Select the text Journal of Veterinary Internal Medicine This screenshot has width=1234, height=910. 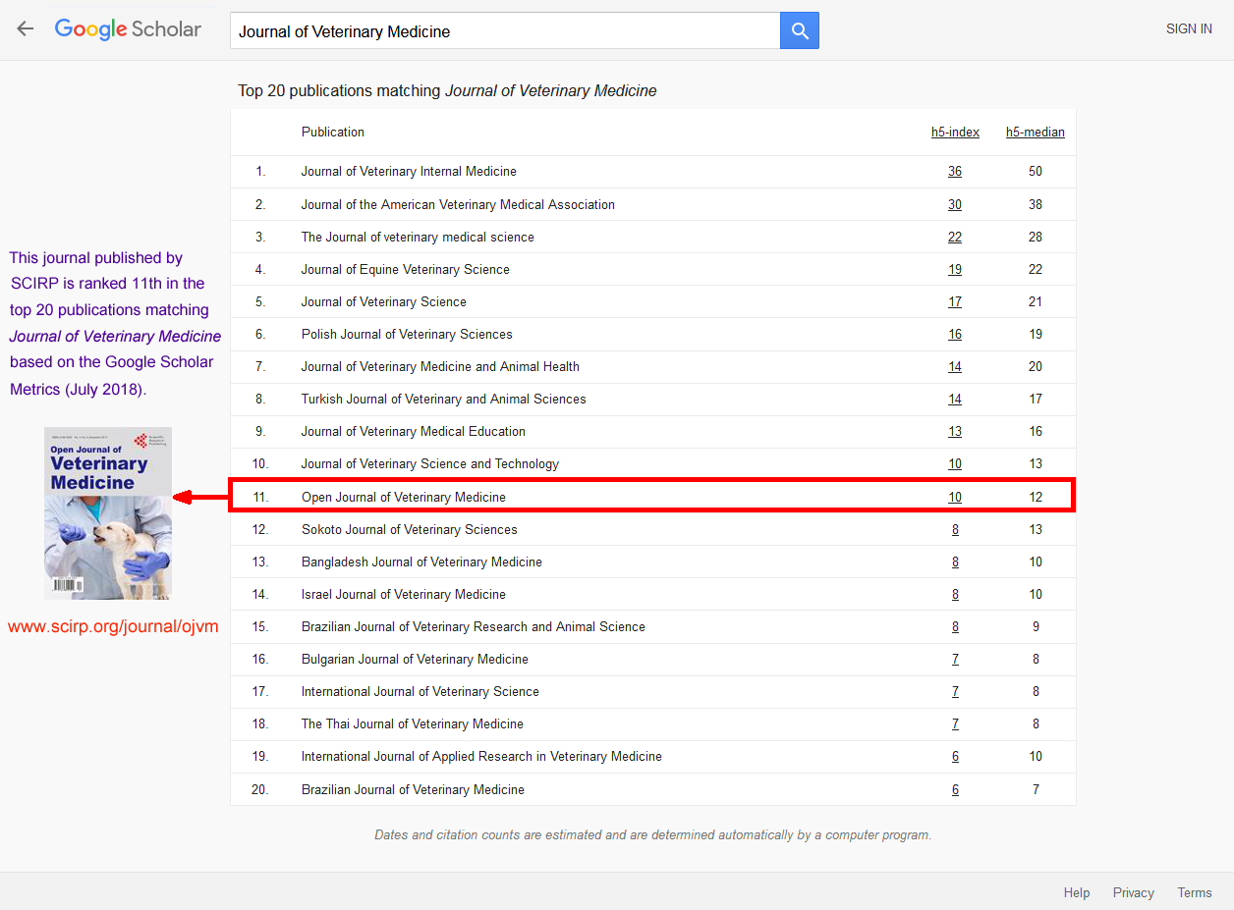(409, 172)
